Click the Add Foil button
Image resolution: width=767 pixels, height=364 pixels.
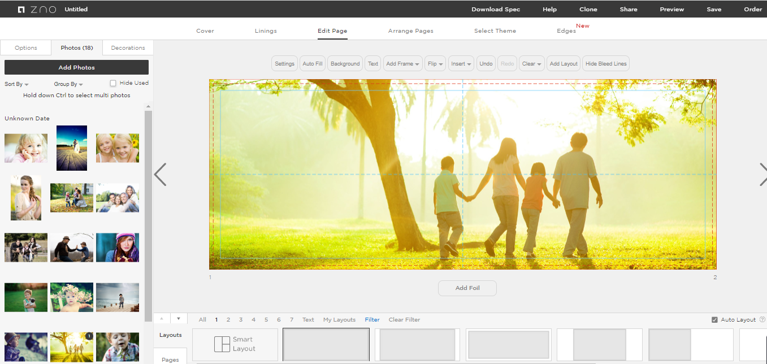coord(467,288)
